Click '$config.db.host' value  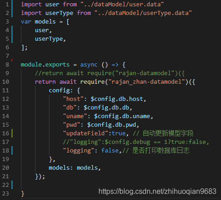[x=117, y=99]
